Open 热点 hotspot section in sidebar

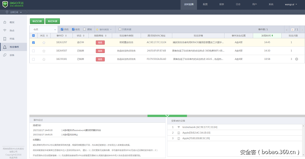tap(11, 31)
